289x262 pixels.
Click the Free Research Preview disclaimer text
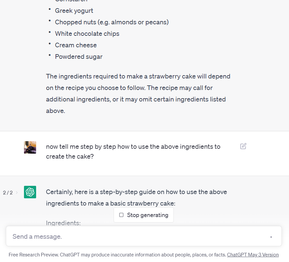pos(117,255)
